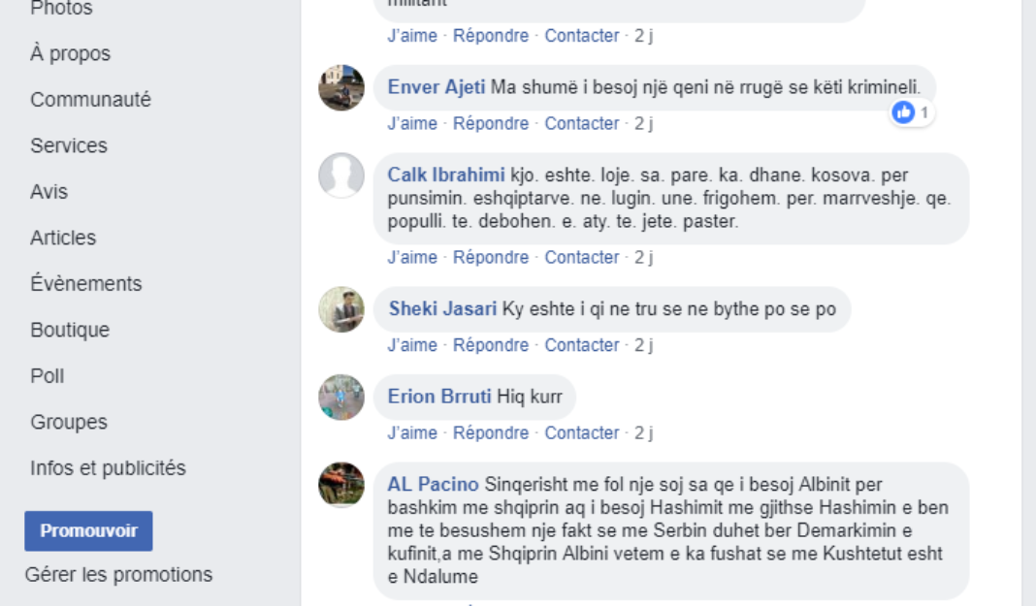Open the Communauté sidebar section
This screenshot has width=1036, height=606.
[x=90, y=100]
